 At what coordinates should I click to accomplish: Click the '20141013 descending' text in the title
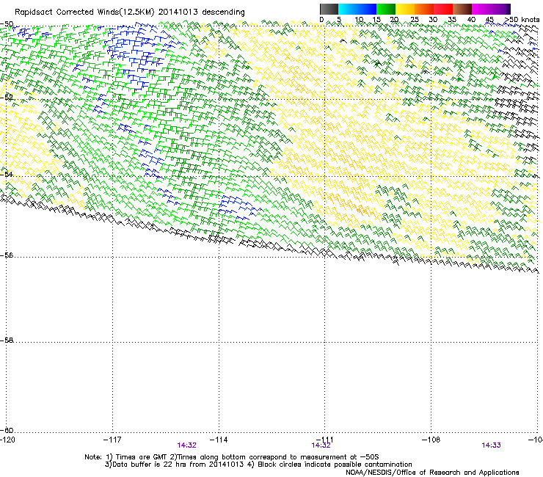(x=202, y=12)
